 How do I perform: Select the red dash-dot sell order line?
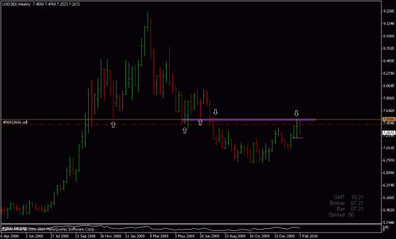[x=191, y=125]
